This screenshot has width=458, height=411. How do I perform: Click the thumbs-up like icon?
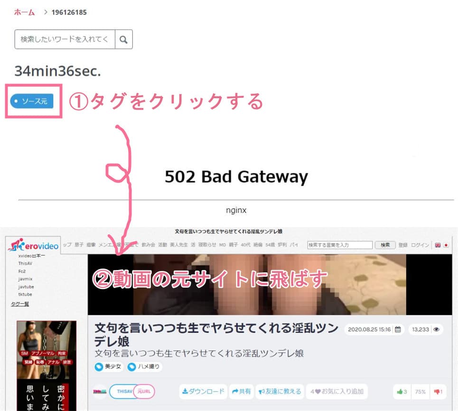coord(400,392)
